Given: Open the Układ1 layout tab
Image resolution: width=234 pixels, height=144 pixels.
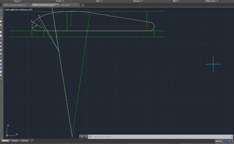Looking at the screenshot, I should coord(15,141).
